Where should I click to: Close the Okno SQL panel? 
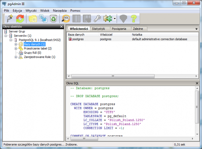click(197, 83)
